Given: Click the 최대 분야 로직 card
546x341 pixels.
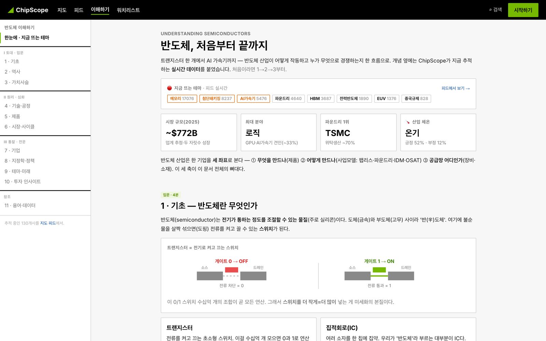Looking at the screenshot, I should click(278, 132).
